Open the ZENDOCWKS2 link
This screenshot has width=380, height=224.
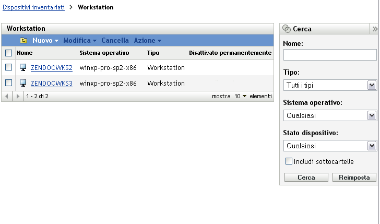coord(52,68)
